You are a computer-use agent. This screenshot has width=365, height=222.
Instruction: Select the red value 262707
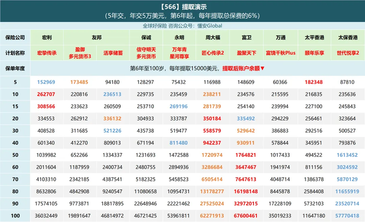click(46, 94)
